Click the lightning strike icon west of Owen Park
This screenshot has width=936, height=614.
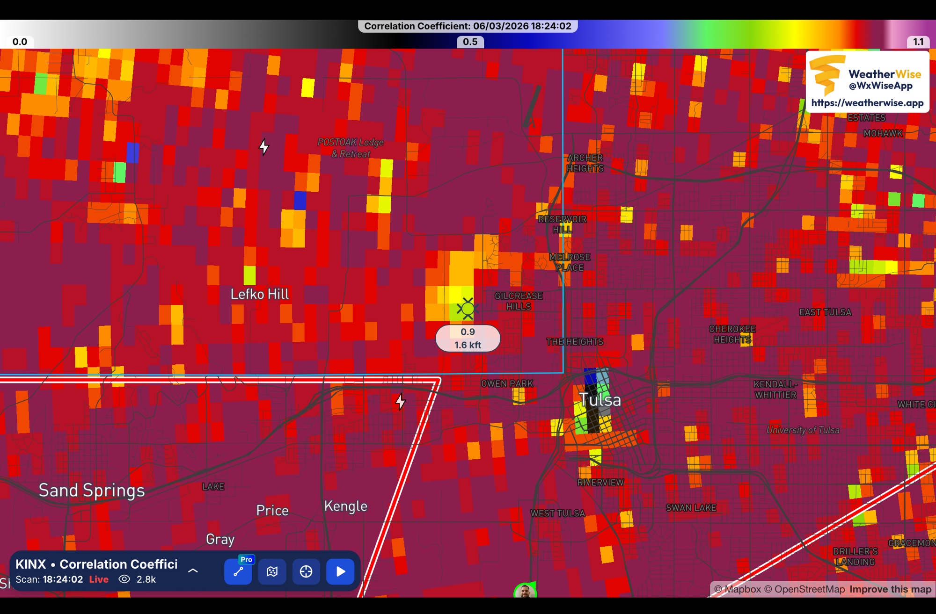[x=400, y=402]
